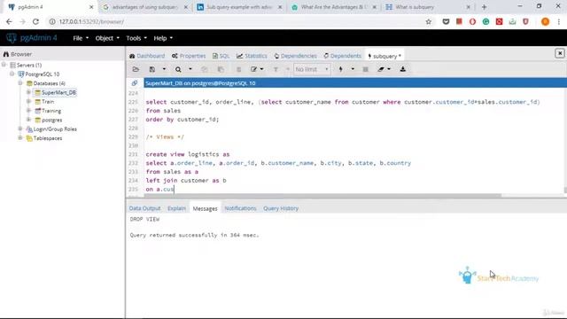Expand the Login/Group Roles node
567x319 pixels.
[x=20, y=128]
